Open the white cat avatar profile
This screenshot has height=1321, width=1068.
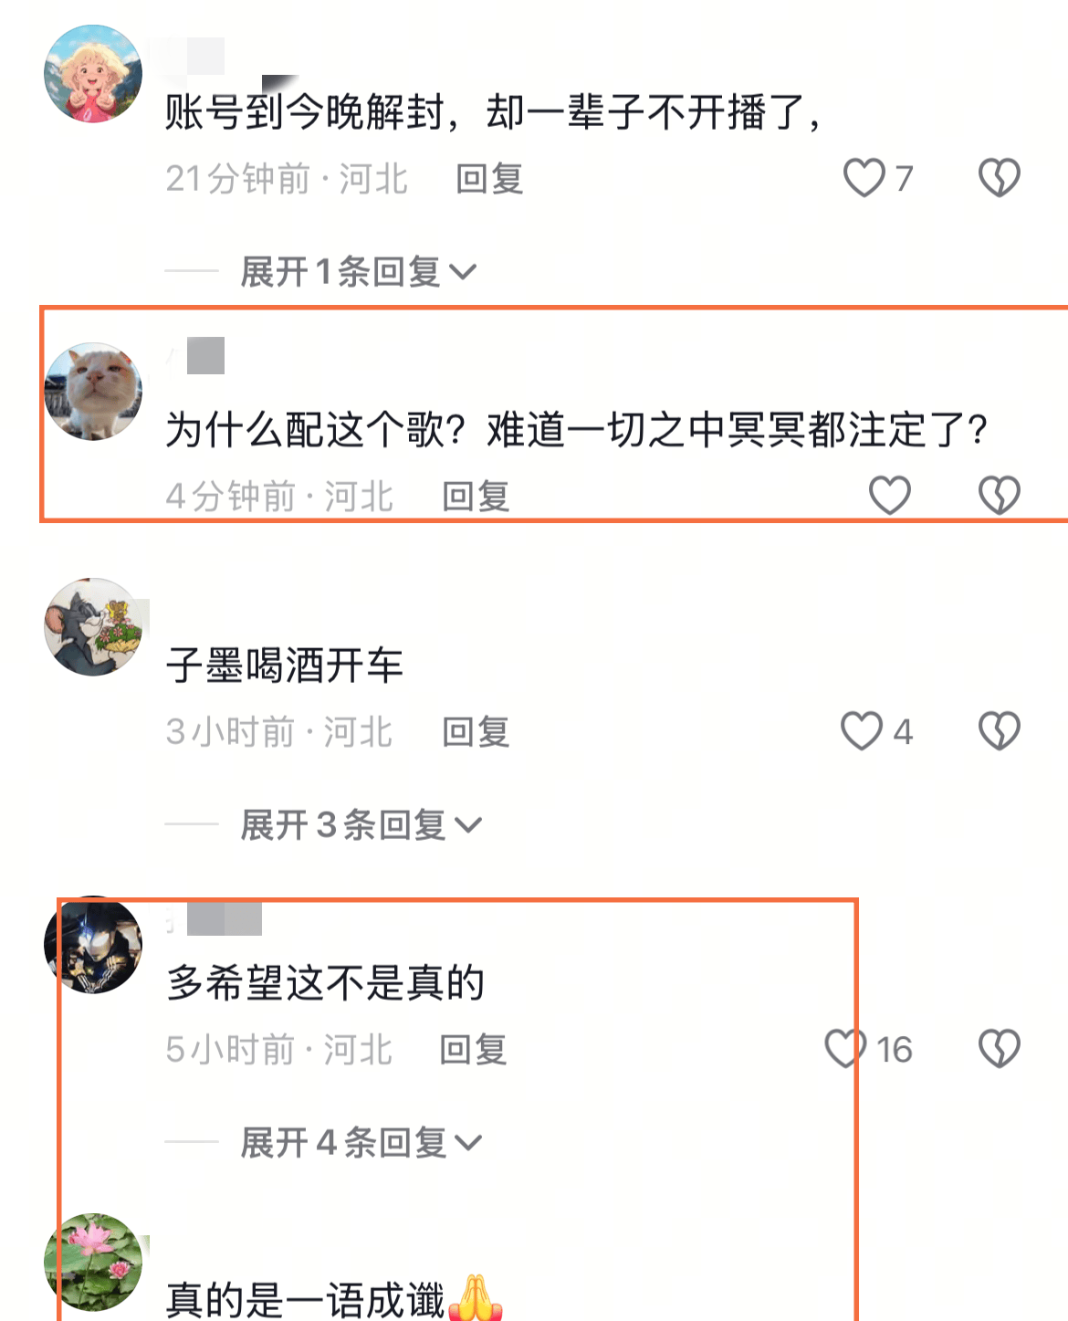click(93, 392)
